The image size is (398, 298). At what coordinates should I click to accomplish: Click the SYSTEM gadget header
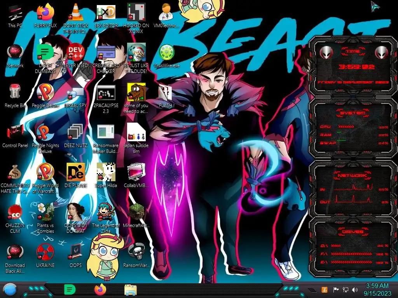353,113
